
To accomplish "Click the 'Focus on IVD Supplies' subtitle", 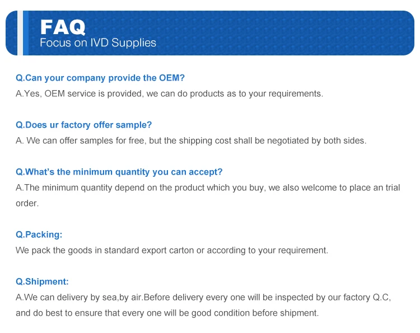I will pos(98,43).
